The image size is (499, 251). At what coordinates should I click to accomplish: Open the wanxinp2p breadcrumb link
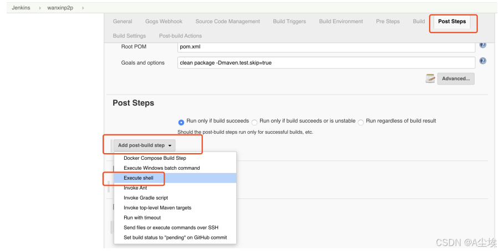point(60,8)
